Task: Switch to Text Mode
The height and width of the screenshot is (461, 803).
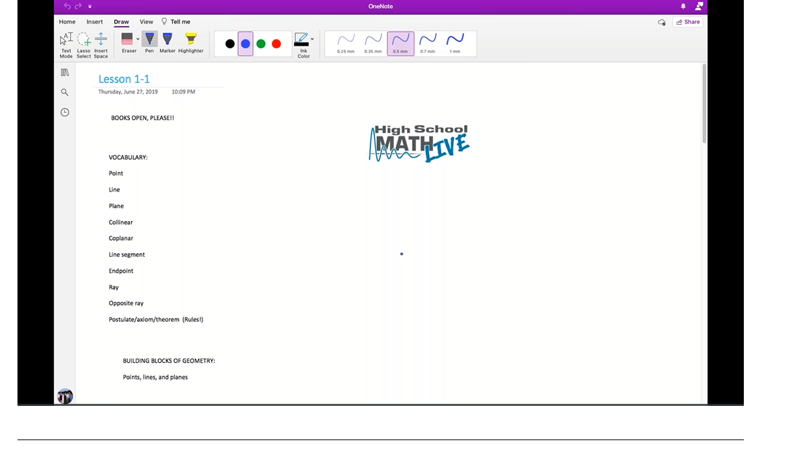Action: (x=66, y=44)
